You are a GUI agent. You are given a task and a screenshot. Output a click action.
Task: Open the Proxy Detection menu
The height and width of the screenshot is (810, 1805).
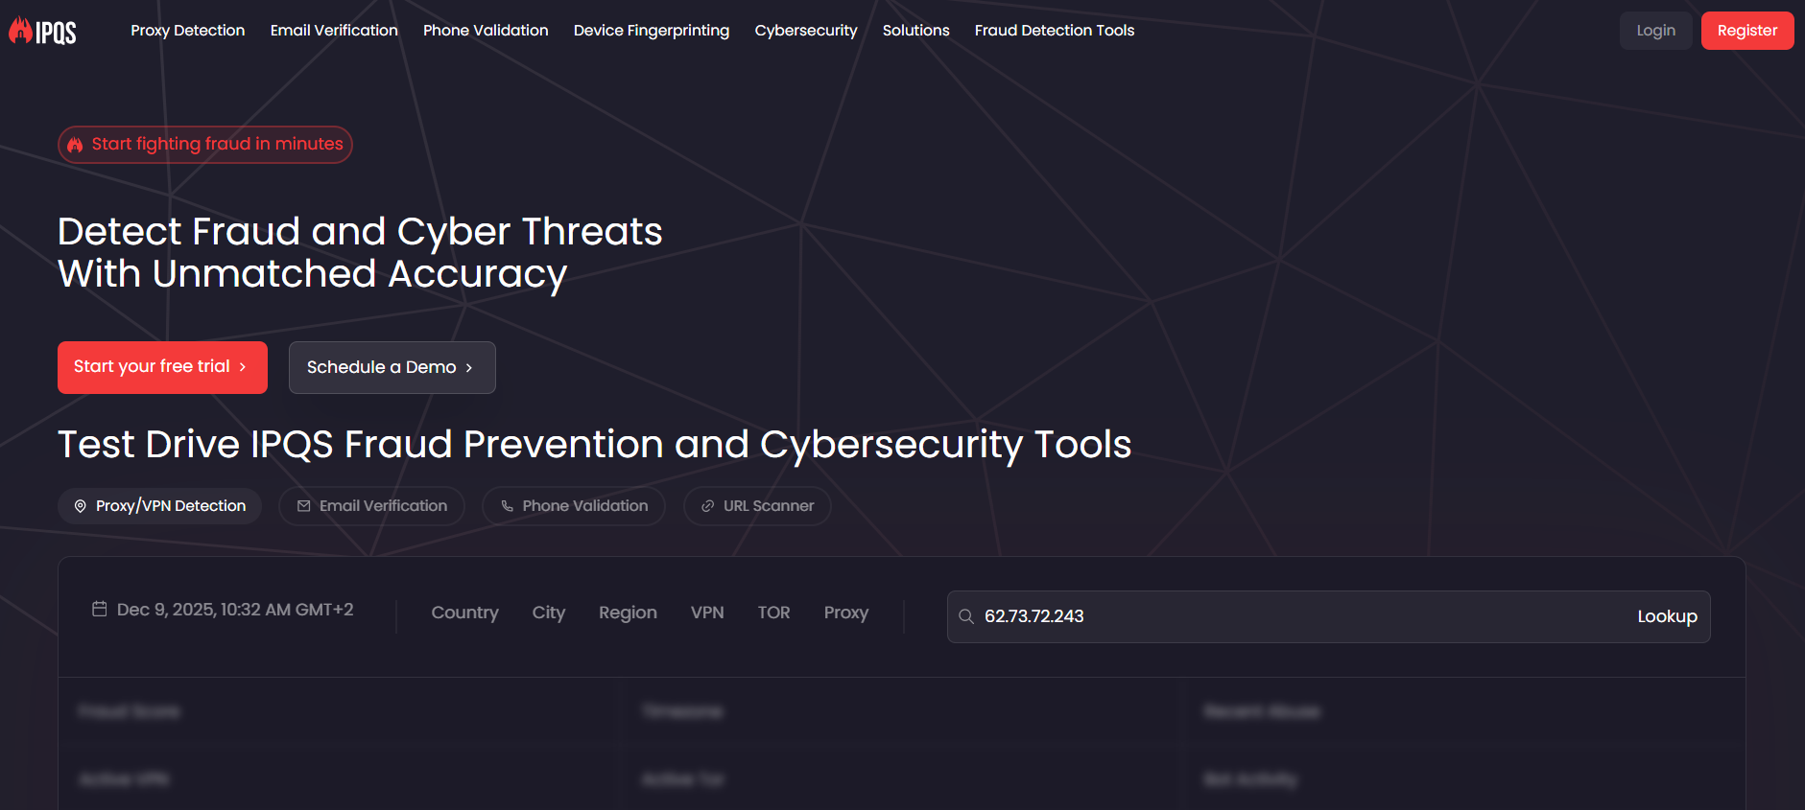(187, 31)
